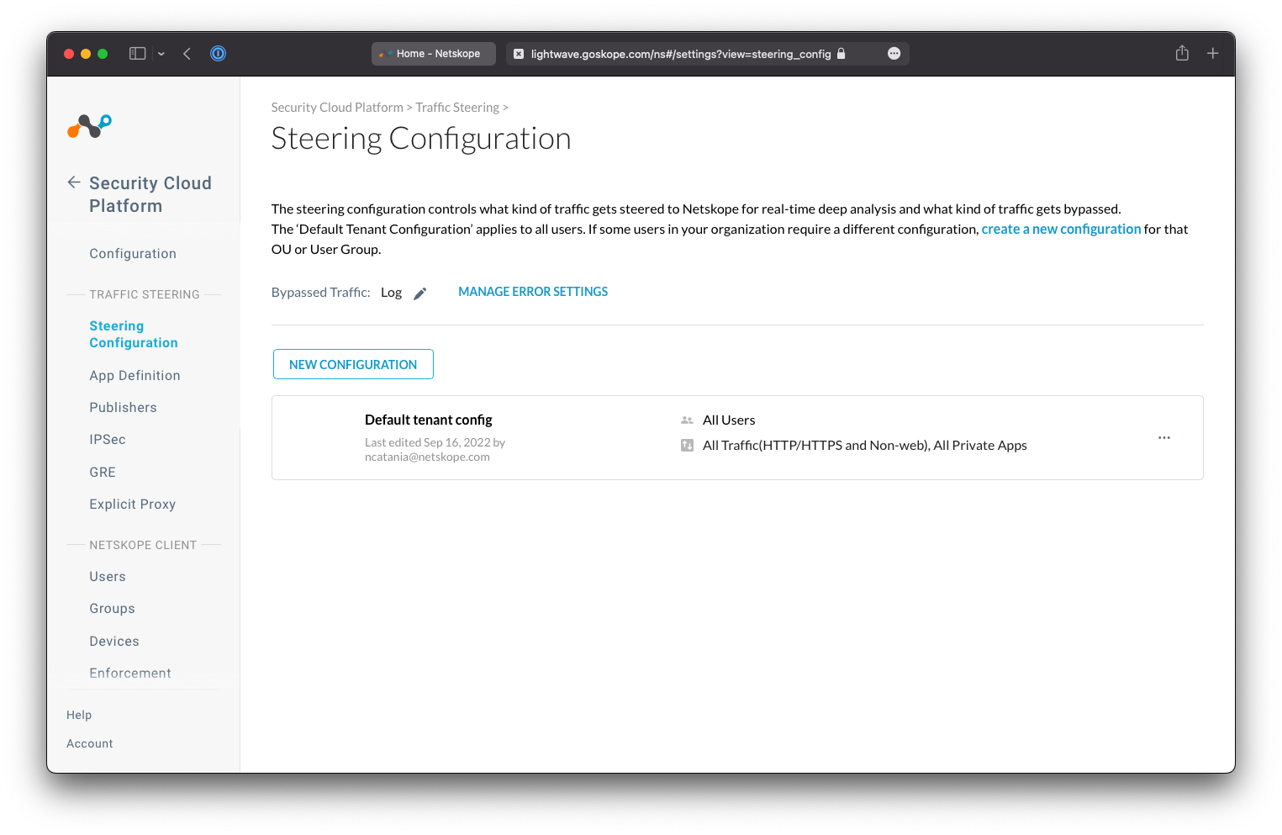Viewport: 1282px width, 835px height.
Task: Edit Bypassed Traffic with the pencil icon
Action: point(420,293)
